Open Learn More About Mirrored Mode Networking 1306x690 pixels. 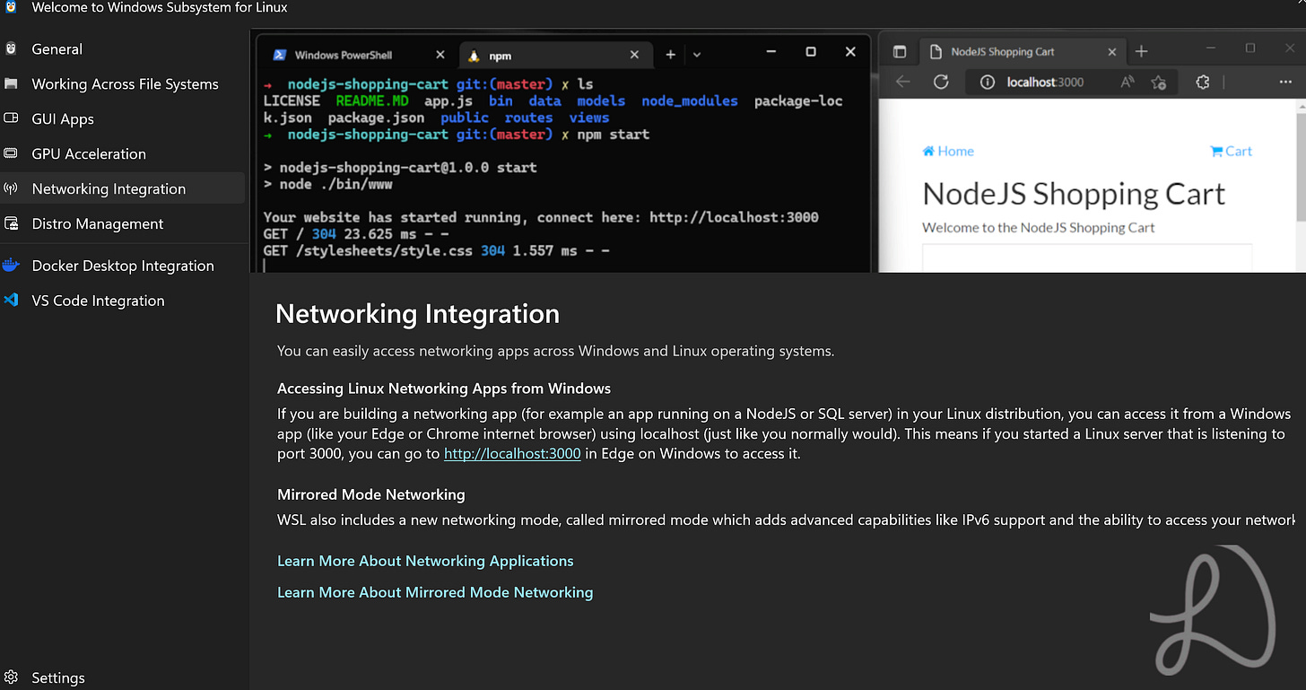coord(435,592)
